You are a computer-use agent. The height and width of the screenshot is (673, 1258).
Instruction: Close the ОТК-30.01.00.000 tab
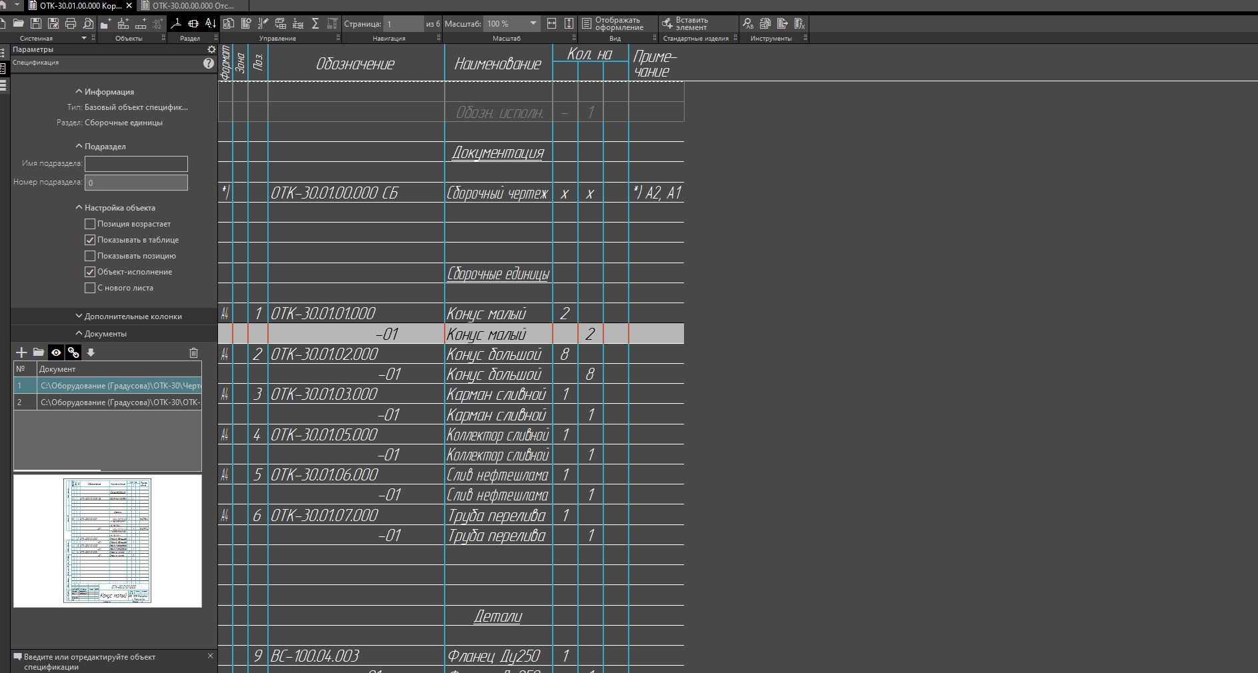pyautogui.click(x=129, y=5)
